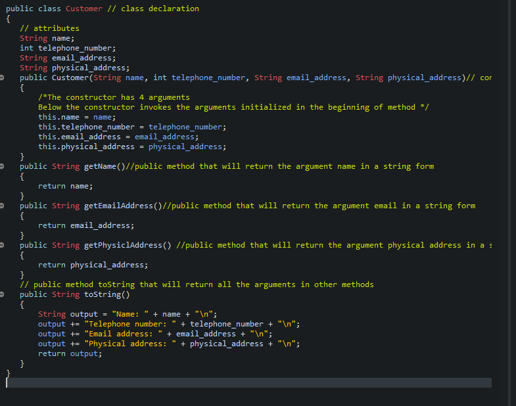Click the 'String output = "Name: "' line

click(x=128, y=314)
